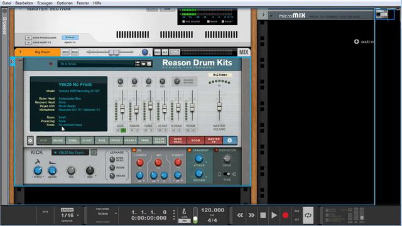Viewport: 402px width, 226px height.
Task: Mute the Kick channel
Action: click(x=118, y=131)
